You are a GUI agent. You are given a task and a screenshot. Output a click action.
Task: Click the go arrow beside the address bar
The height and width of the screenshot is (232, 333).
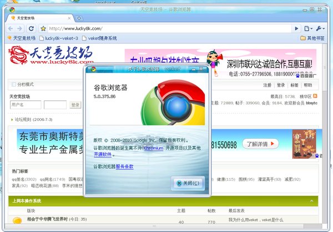point(296,28)
